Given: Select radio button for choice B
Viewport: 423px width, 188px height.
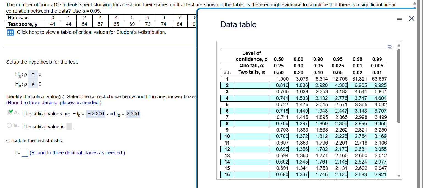Looking at the screenshot, I should 9,126.
